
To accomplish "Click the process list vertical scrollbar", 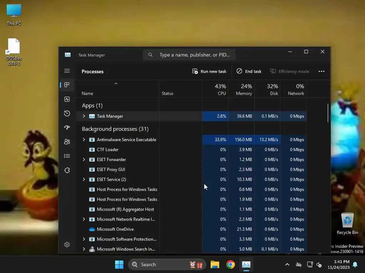I will [328, 113].
